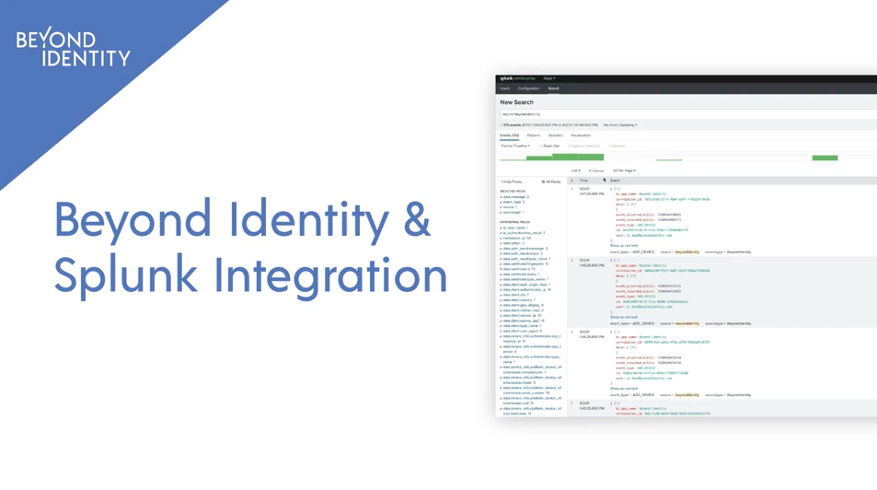Viewport: 877px width, 490px height.
Task: Expand the 1:45:25 PM event row
Action: [x=571, y=261]
